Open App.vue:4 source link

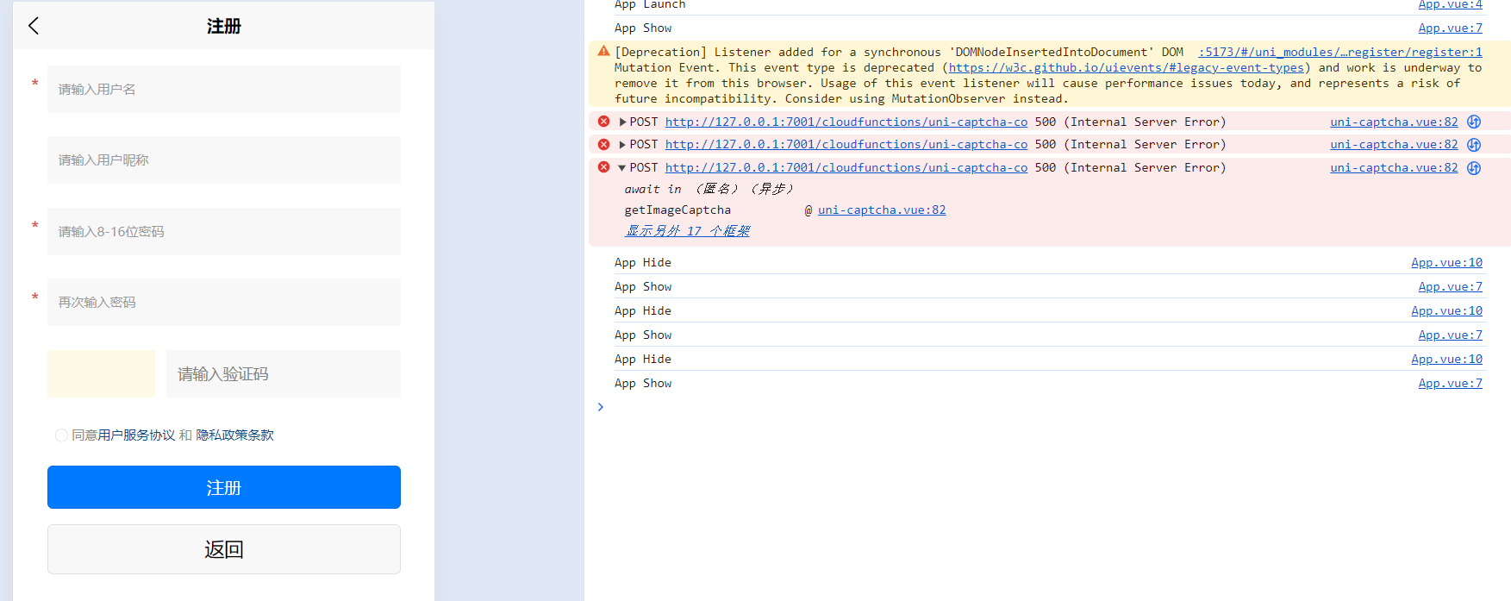tap(1451, 5)
